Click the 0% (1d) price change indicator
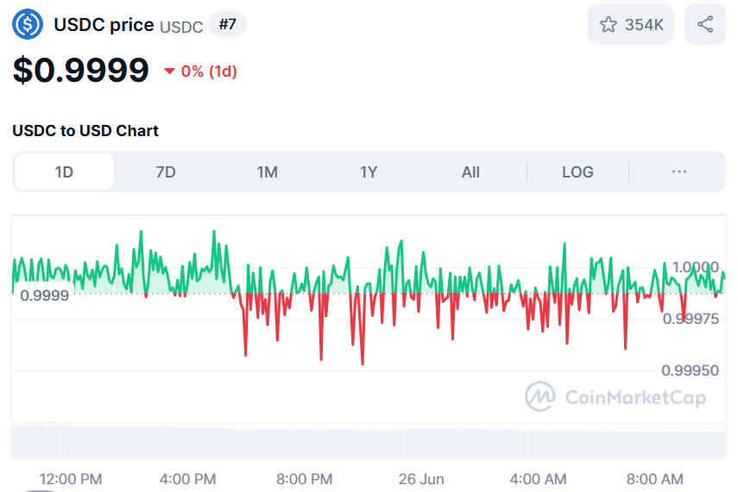 tap(200, 72)
